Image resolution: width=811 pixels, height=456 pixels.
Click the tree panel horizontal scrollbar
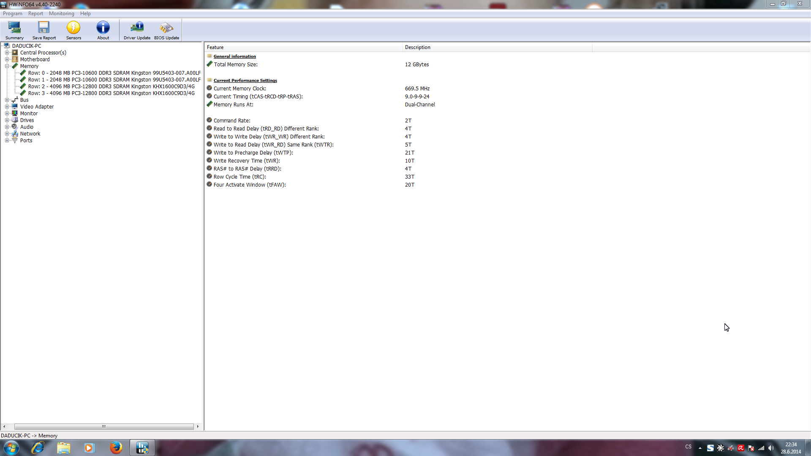[103, 426]
